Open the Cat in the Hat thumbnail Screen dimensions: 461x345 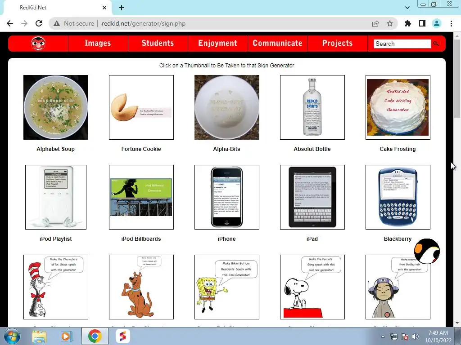(x=56, y=287)
